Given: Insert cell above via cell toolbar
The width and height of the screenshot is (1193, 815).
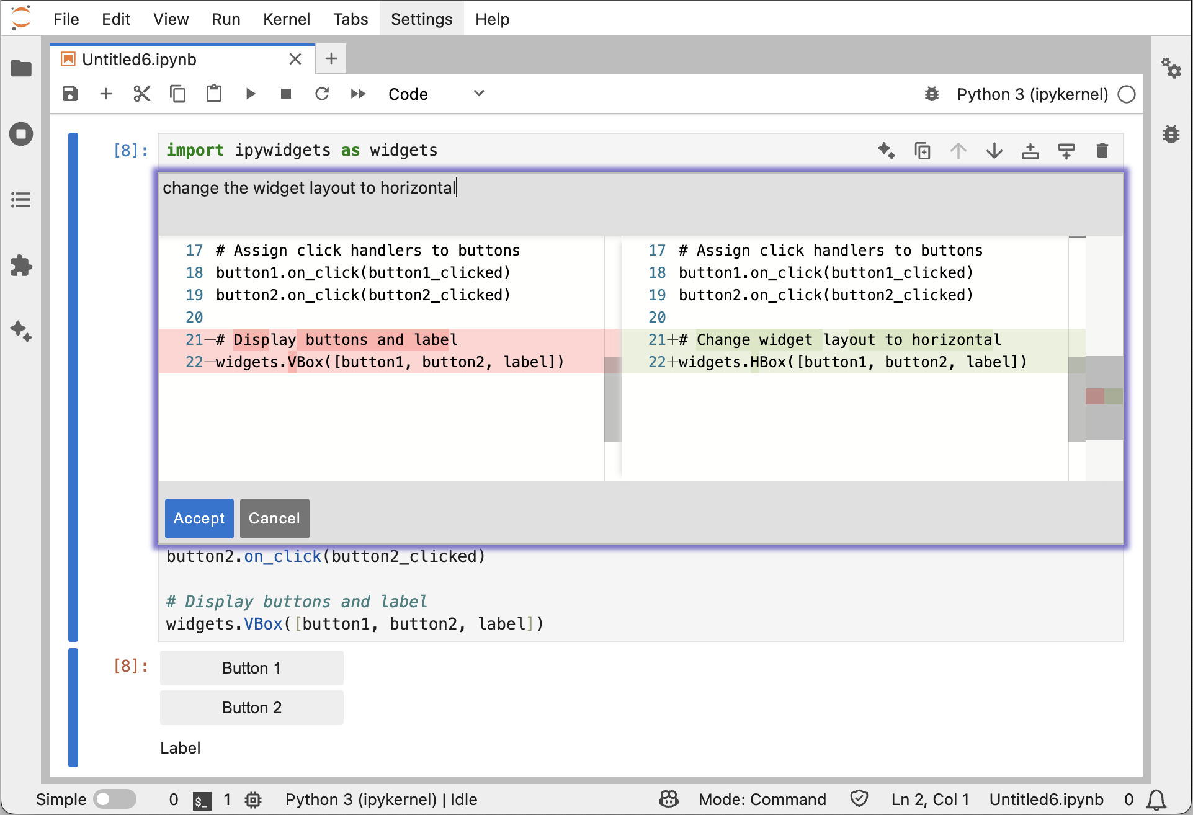Looking at the screenshot, I should [x=1030, y=151].
